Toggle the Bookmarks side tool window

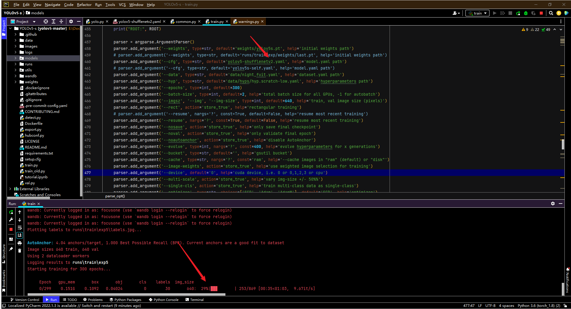point(4,281)
